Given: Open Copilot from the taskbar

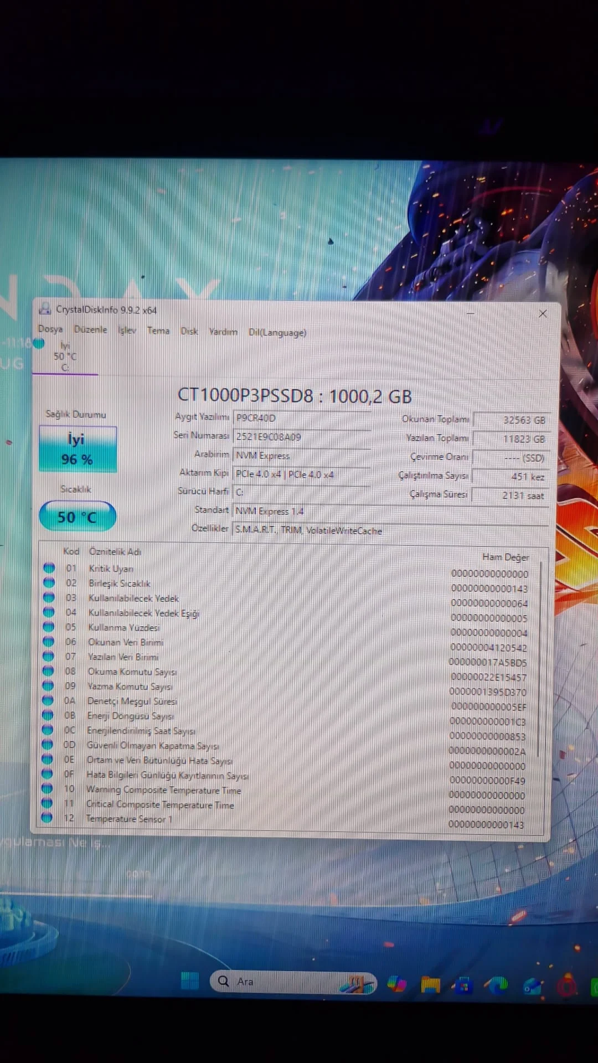Looking at the screenshot, I should pos(396,984).
